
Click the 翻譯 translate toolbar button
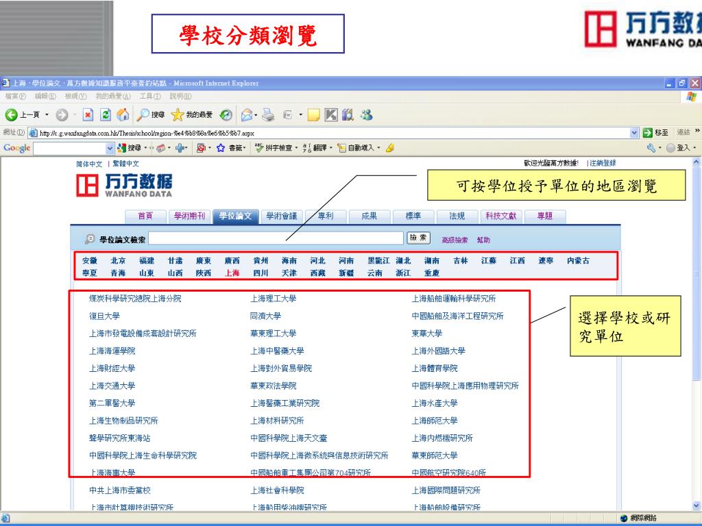tap(315, 148)
